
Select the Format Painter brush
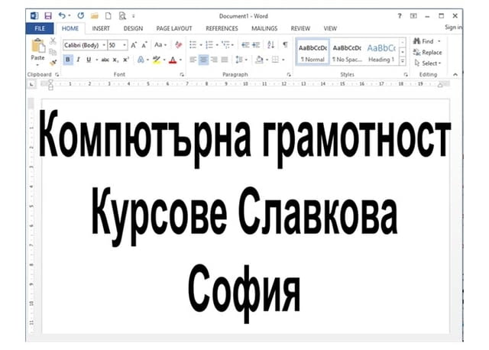[53, 63]
